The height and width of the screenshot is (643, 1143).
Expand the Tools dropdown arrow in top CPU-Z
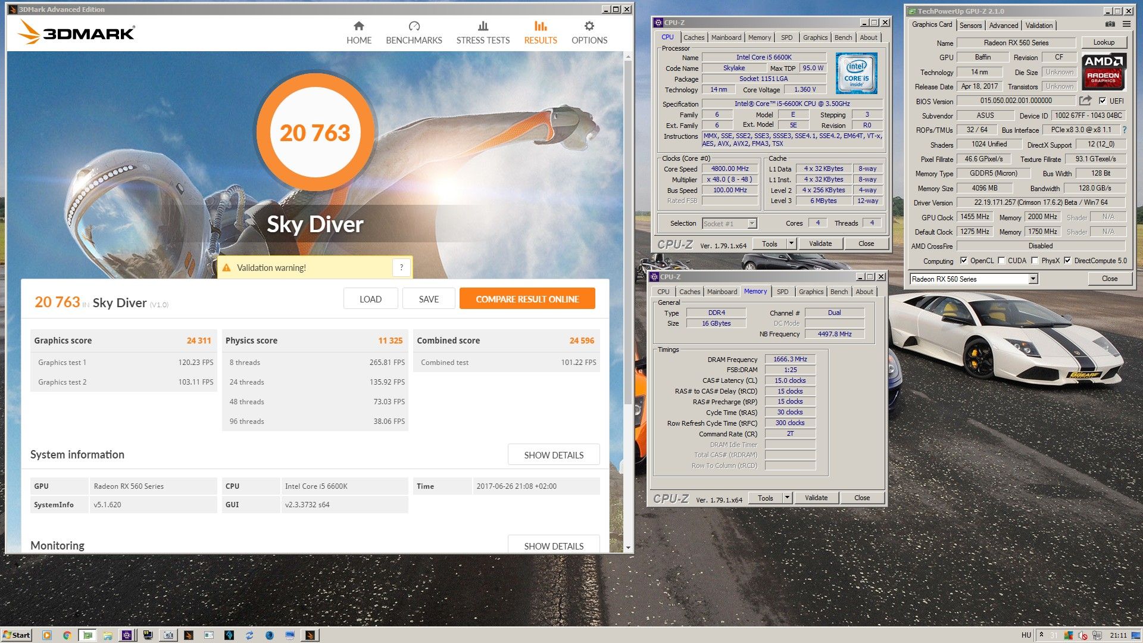click(x=791, y=244)
